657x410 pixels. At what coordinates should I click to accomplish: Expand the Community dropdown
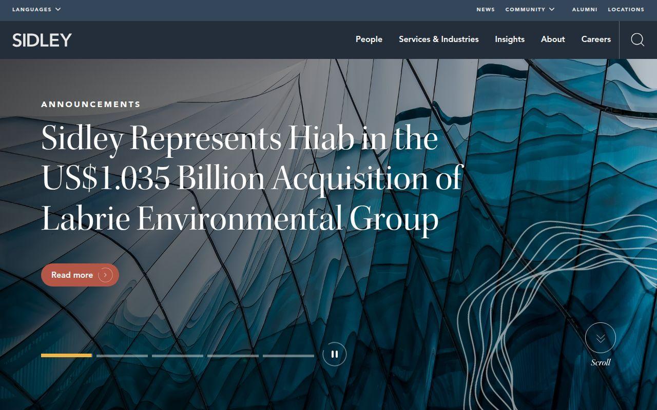530,9
